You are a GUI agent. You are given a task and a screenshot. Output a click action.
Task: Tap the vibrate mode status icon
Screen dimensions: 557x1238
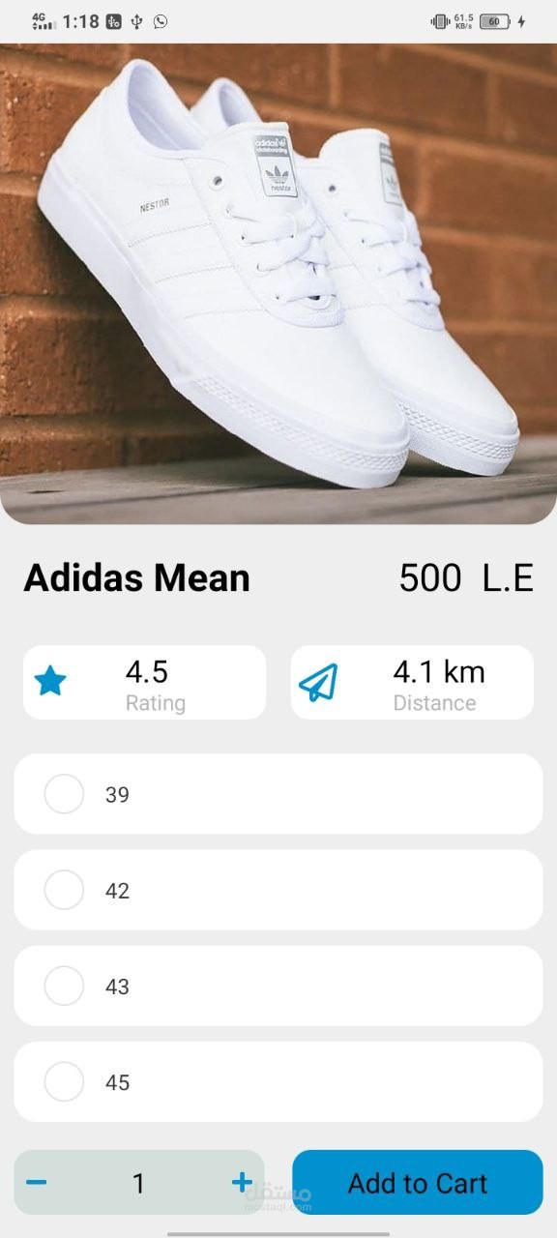440,21
